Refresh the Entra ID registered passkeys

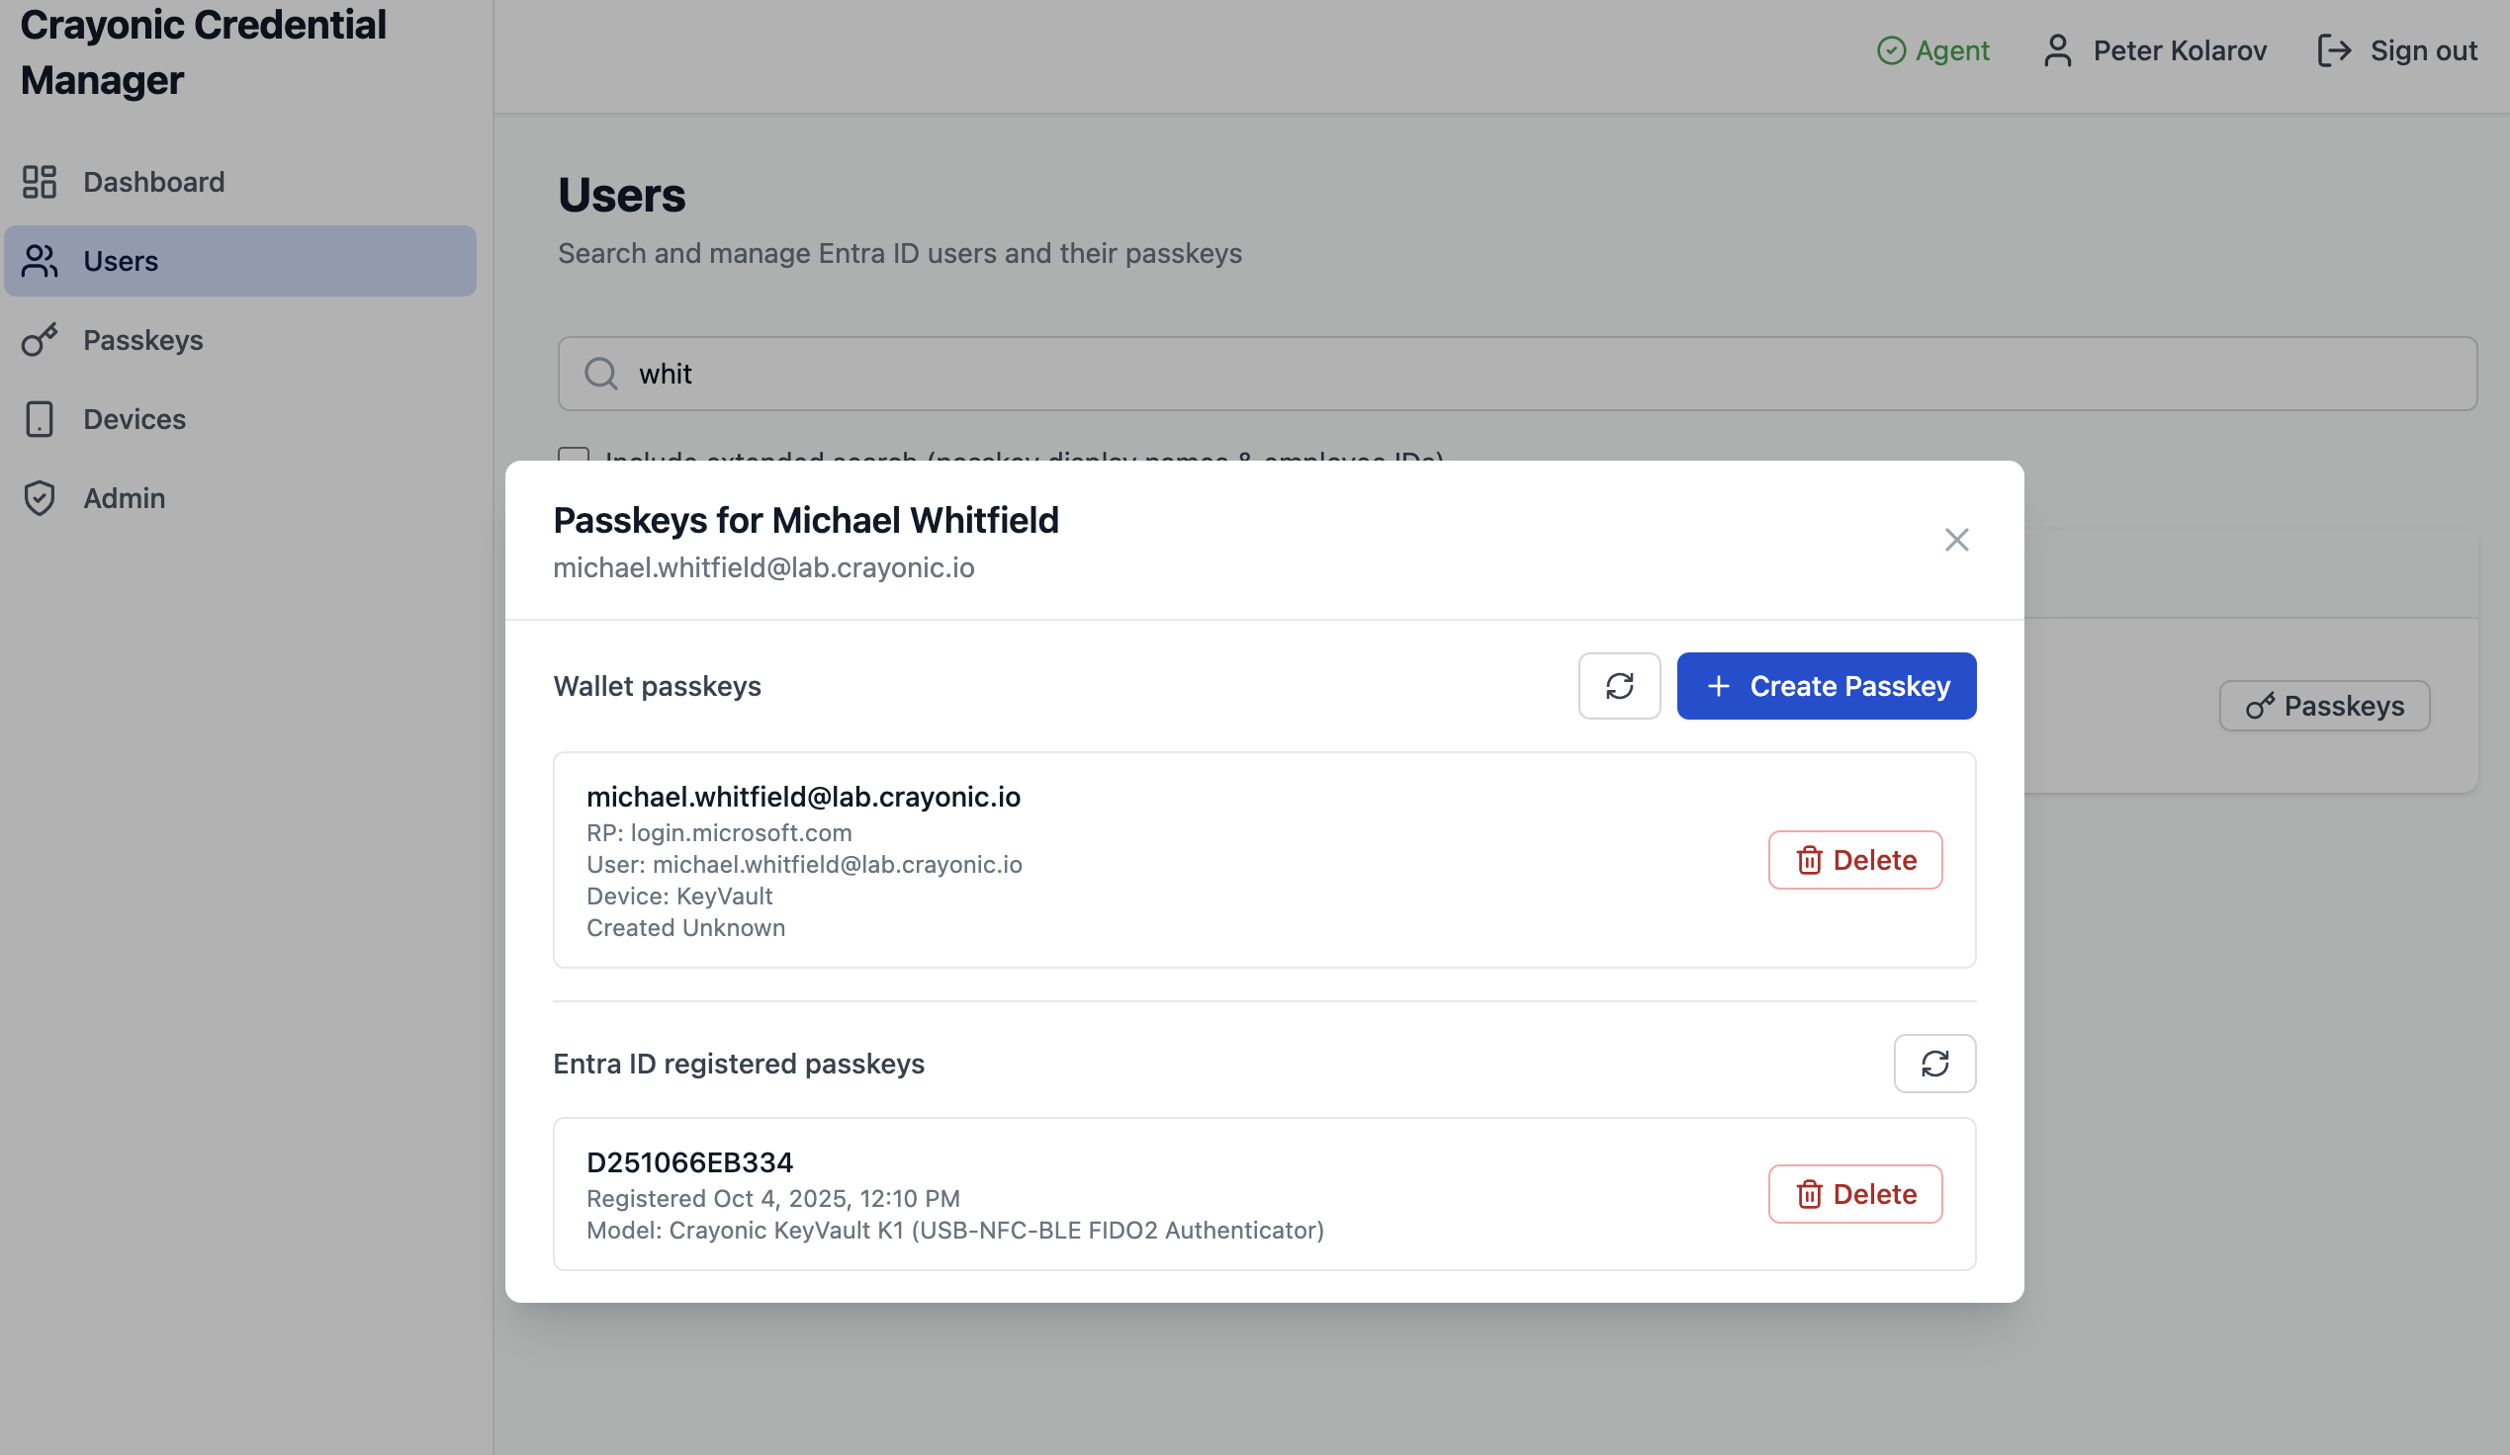tap(1933, 1063)
